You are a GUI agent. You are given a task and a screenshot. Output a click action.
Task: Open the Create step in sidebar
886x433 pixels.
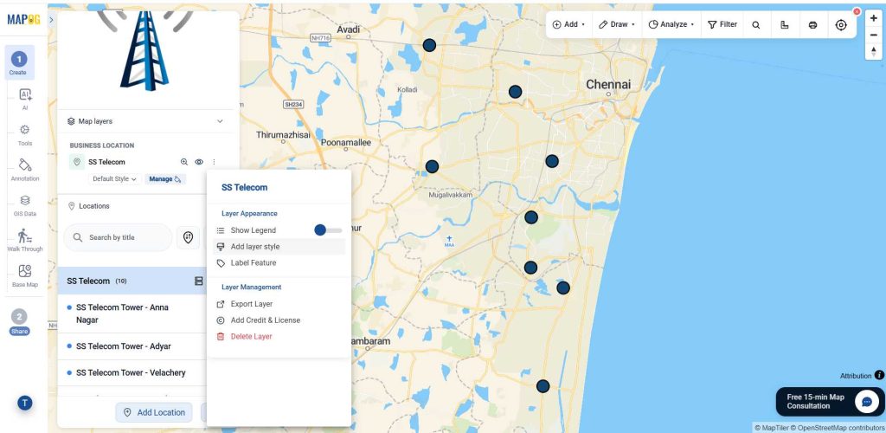click(x=19, y=62)
